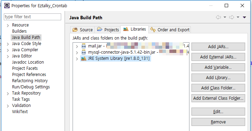The width and height of the screenshot is (252, 131).
Task: Open the back history dropdown arrow
Action: click(225, 17)
